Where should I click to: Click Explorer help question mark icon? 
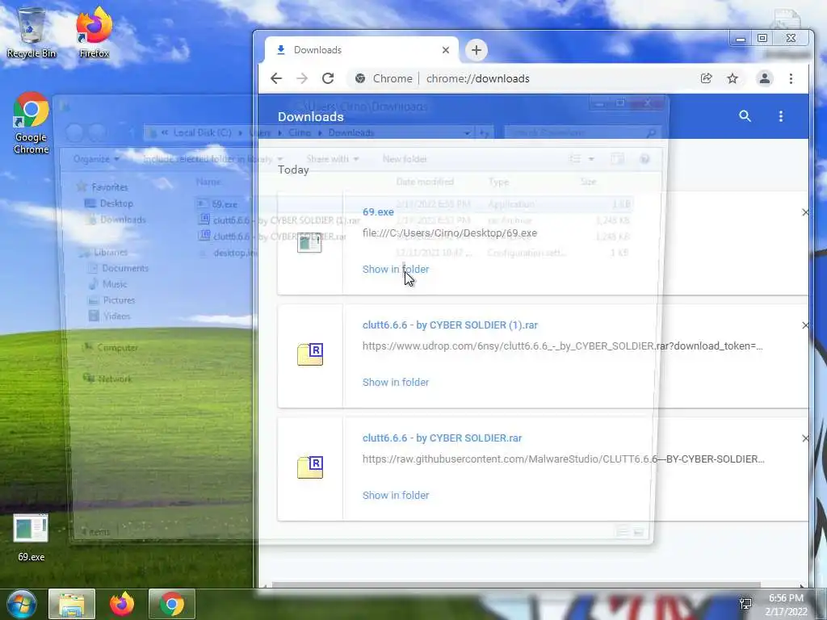[x=644, y=159]
